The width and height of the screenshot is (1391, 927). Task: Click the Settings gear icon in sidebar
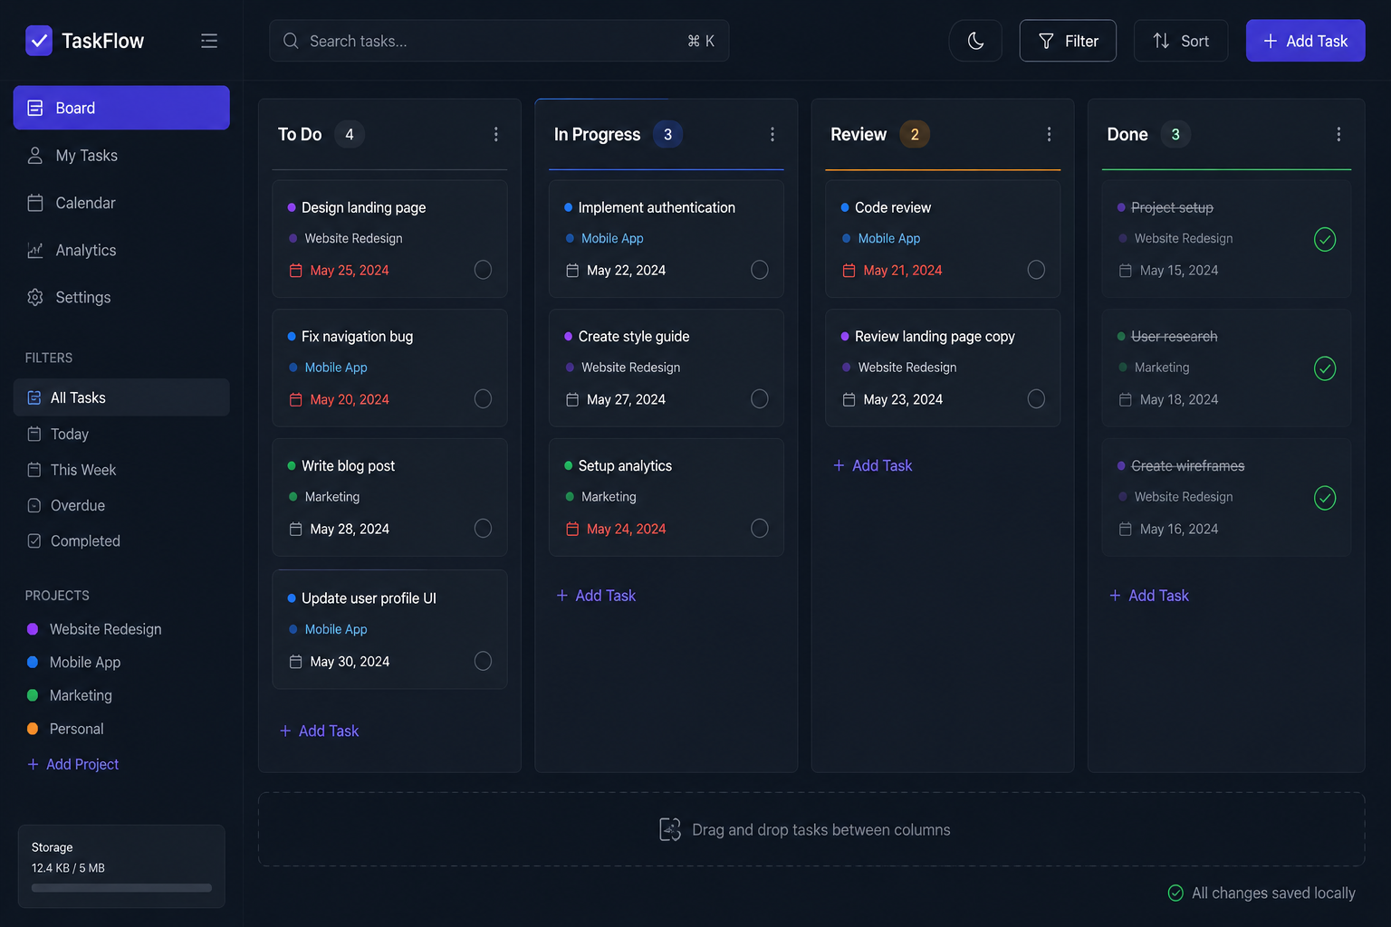[35, 297]
